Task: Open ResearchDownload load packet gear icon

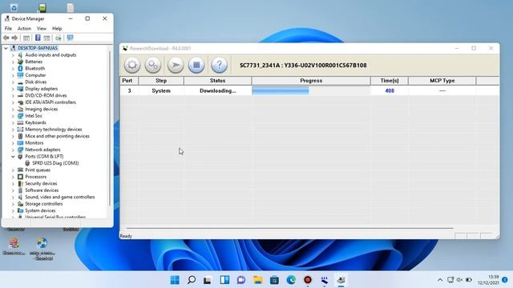Action: (x=132, y=65)
